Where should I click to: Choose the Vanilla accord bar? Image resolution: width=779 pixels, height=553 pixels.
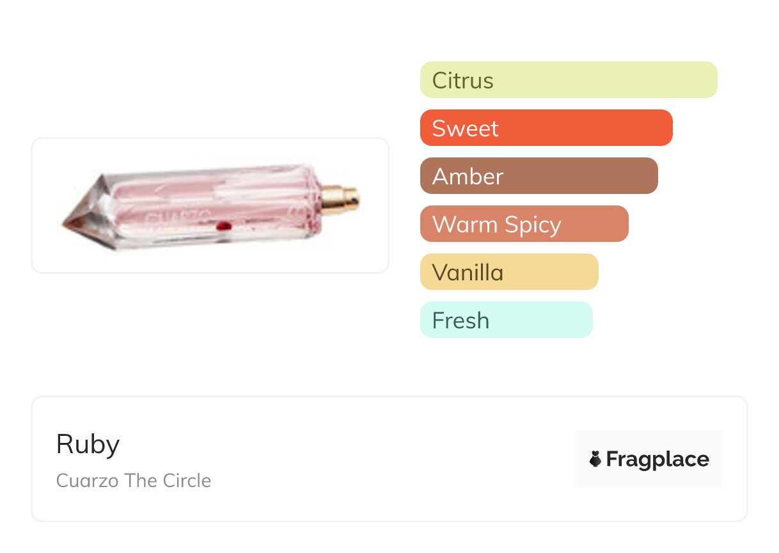coord(508,272)
